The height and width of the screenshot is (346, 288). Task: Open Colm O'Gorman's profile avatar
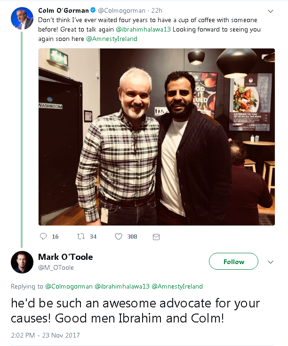(22, 19)
